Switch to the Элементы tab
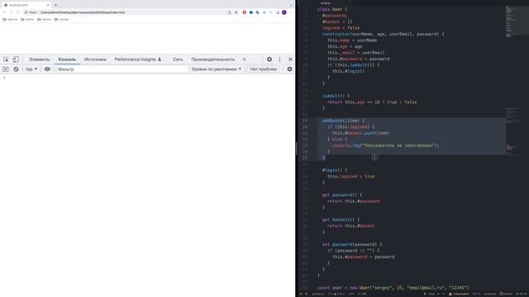 pyautogui.click(x=39, y=59)
